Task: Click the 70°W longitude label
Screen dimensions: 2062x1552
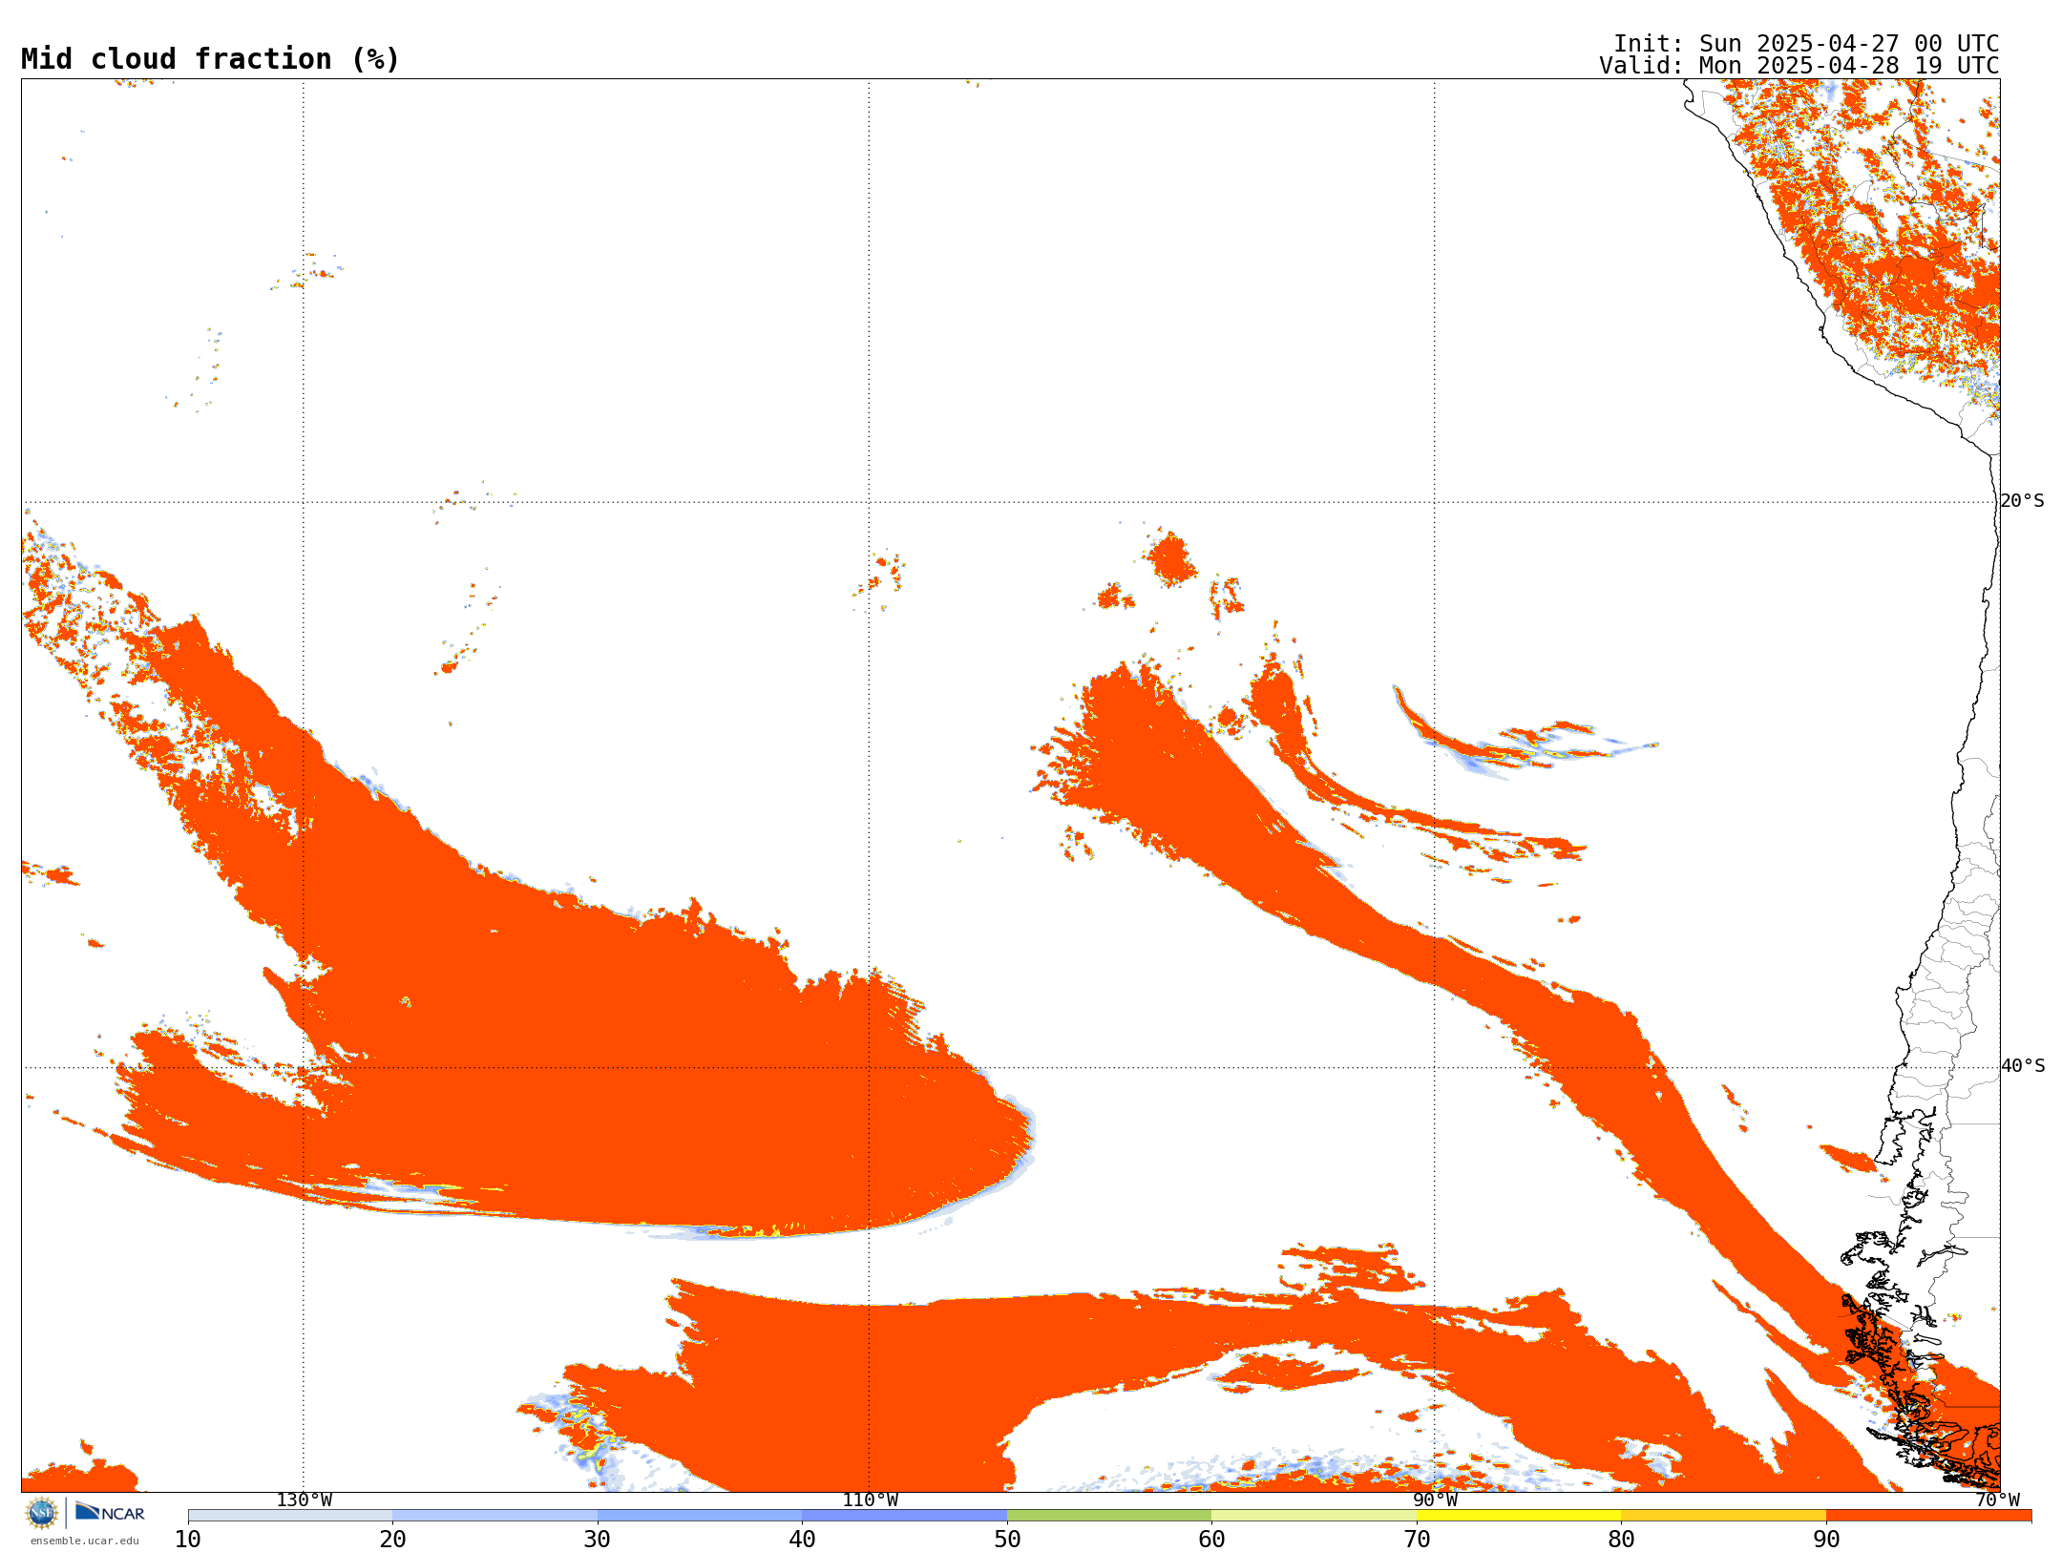Action: click(x=1997, y=1500)
